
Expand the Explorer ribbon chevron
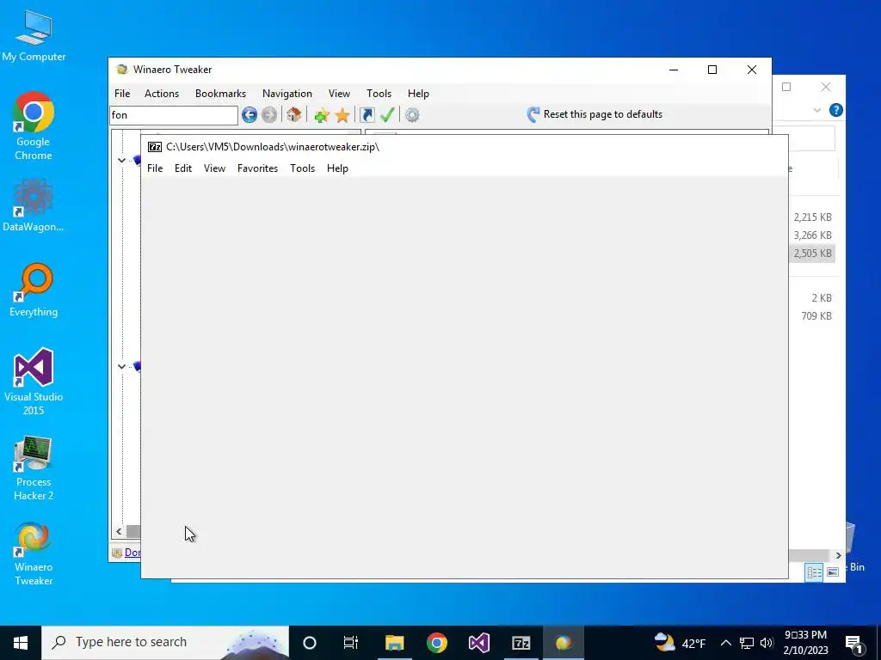pyautogui.click(x=817, y=111)
